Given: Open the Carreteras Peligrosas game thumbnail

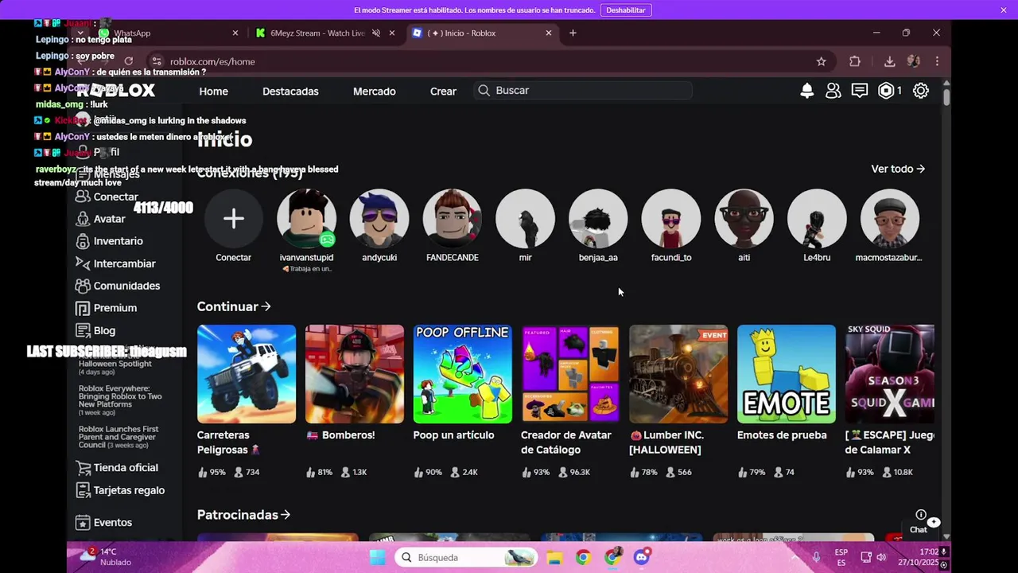Looking at the screenshot, I should coord(247,374).
